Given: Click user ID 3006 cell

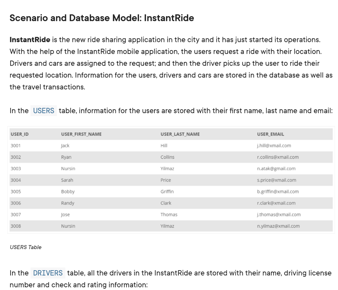Looking at the screenshot, I should tap(16, 203).
